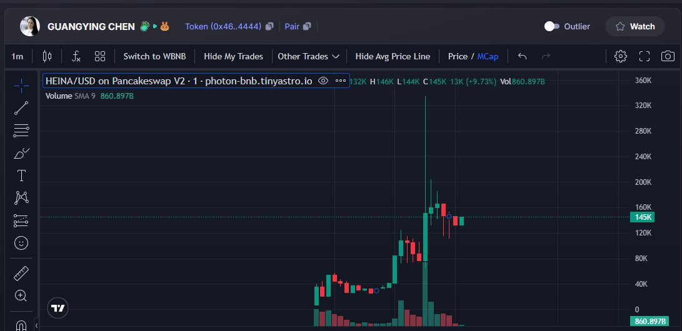Click the 145K current price label
Viewport: 682px width, 331px height.
click(642, 217)
